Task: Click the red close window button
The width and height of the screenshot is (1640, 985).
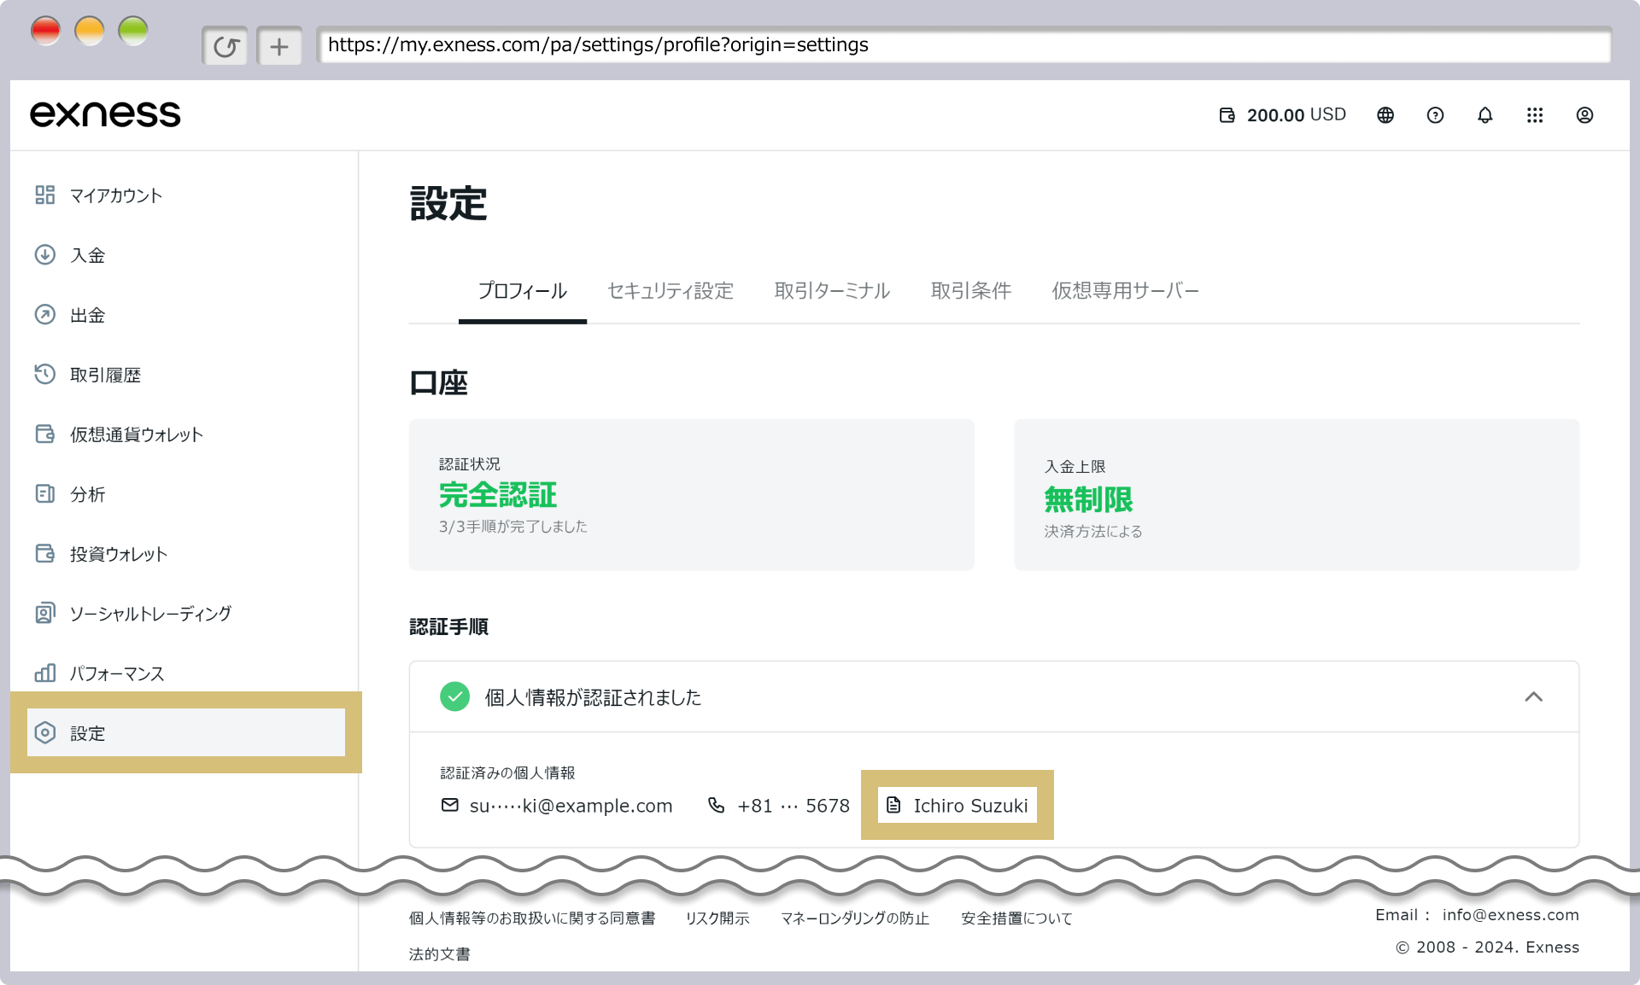Action: coord(46,31)
